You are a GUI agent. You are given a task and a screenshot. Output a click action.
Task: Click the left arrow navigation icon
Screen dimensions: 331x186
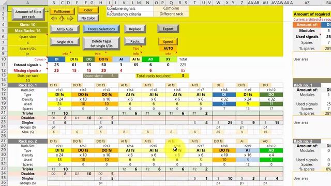(x=54, y=19)
